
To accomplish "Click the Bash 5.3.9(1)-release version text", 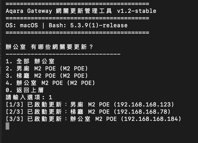I will point(88,25).
